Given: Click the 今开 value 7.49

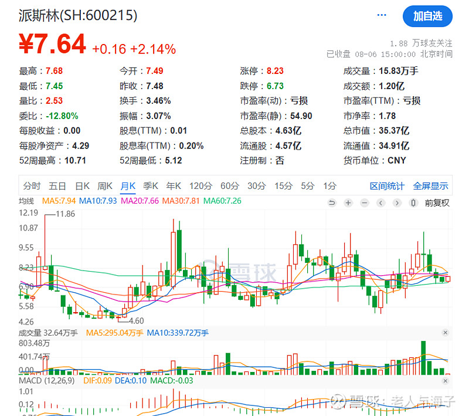Looking at the screenshot, I should pyautogui.click(x=155, y=71).
